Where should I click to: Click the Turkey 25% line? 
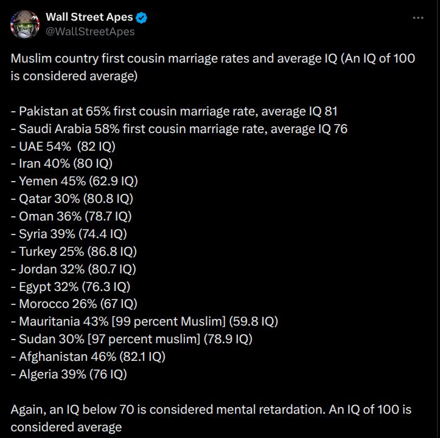tap(74, 251)
